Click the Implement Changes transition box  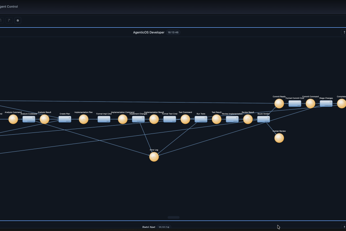point(138,119)
